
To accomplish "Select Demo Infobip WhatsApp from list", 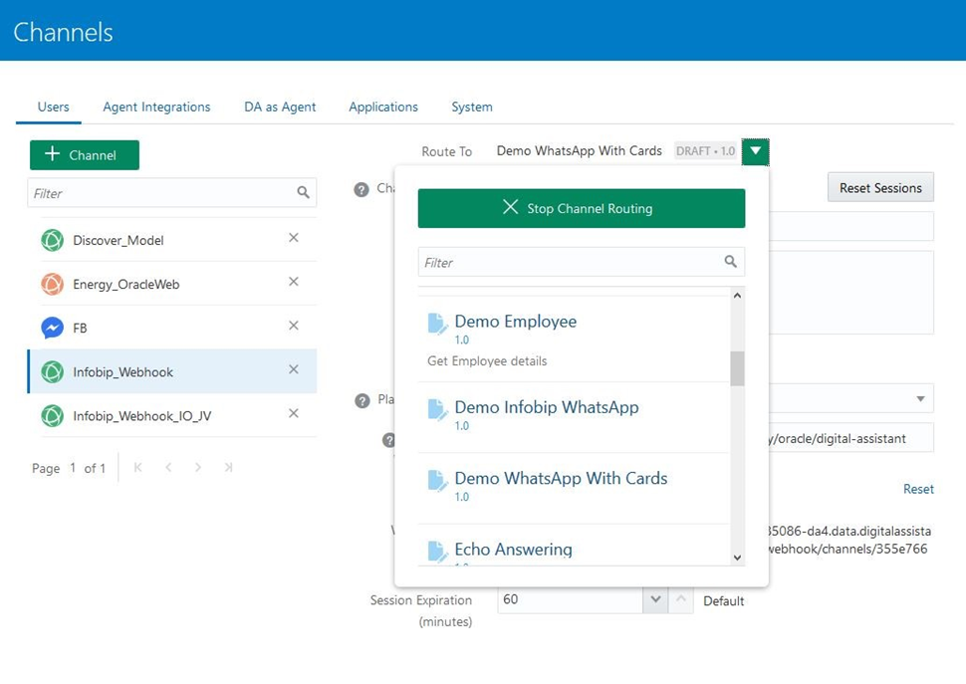I will click(x=546, y=407).
